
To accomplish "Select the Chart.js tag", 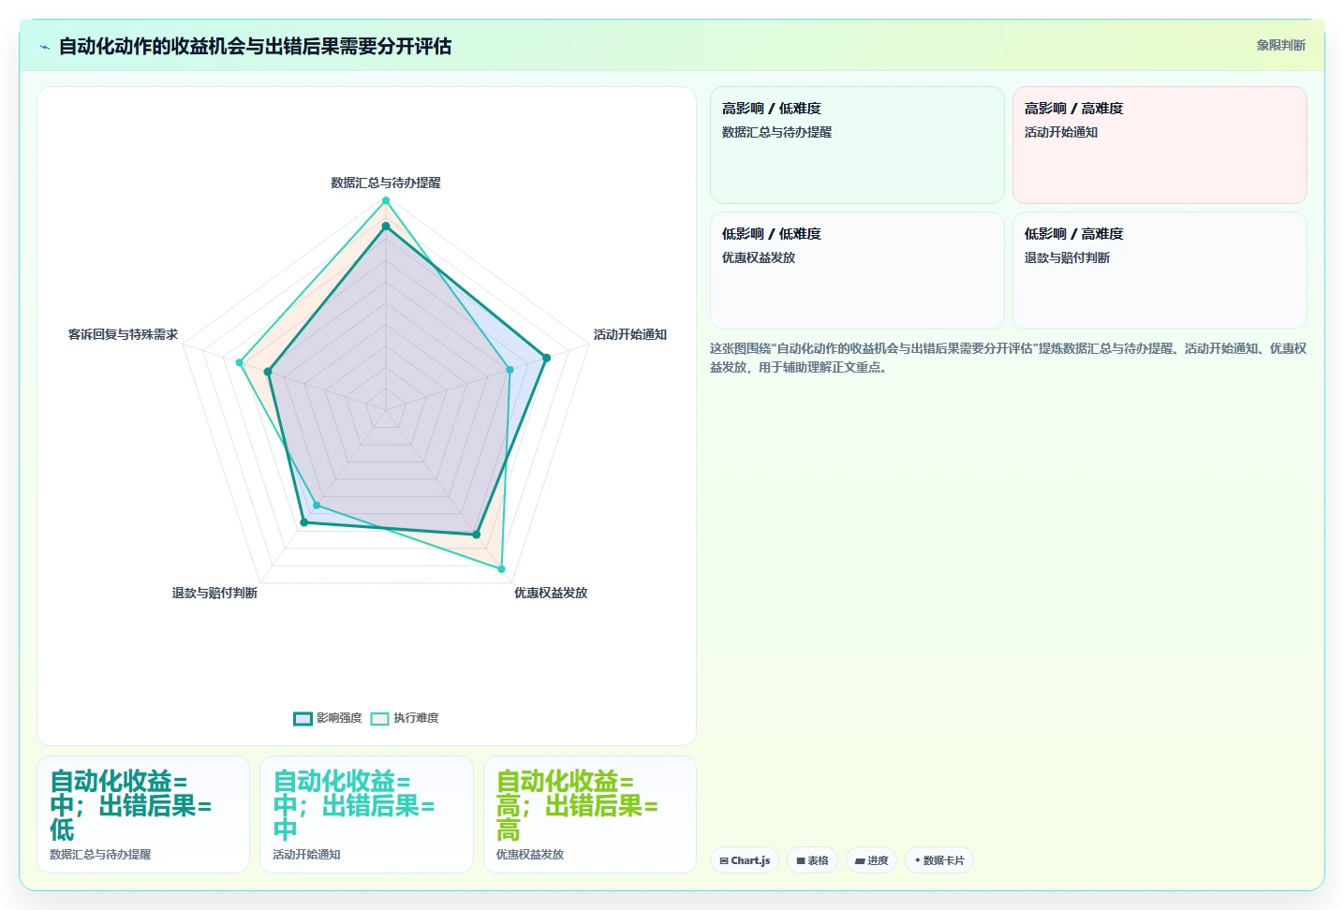I will point(745,860).
